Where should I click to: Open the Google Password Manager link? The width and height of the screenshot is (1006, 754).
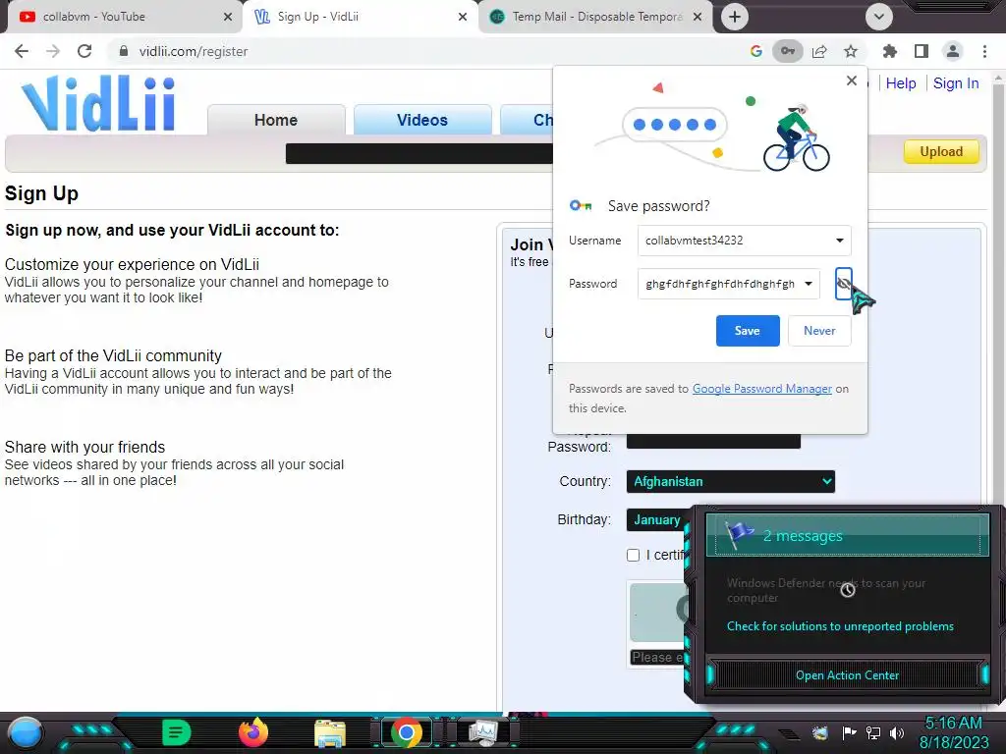pos(761,389)
